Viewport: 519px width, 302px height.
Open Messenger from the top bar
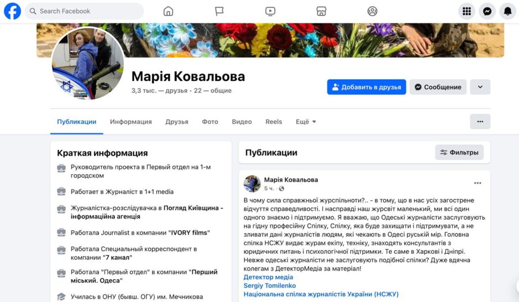(x=487, y=11)
